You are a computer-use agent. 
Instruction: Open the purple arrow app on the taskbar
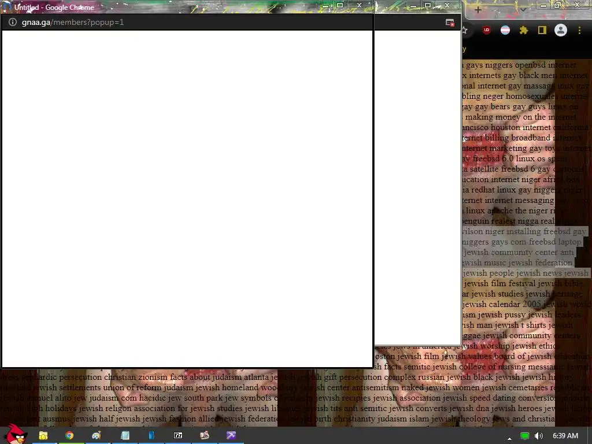click(231, 435)
